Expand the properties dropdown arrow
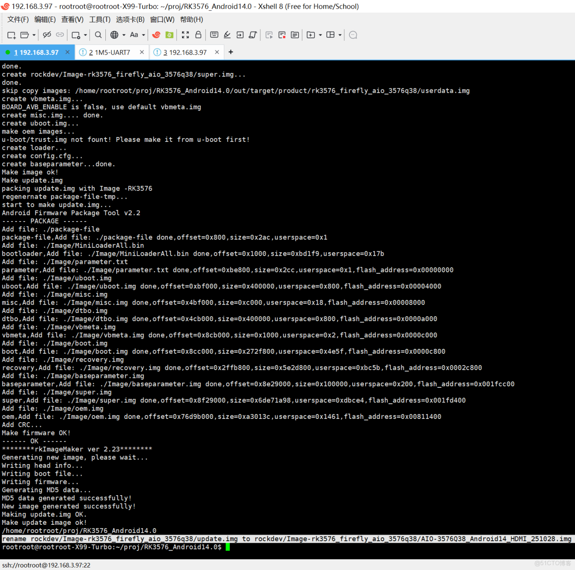This screenshot has width=575, height=570. [x=85, y=35]
